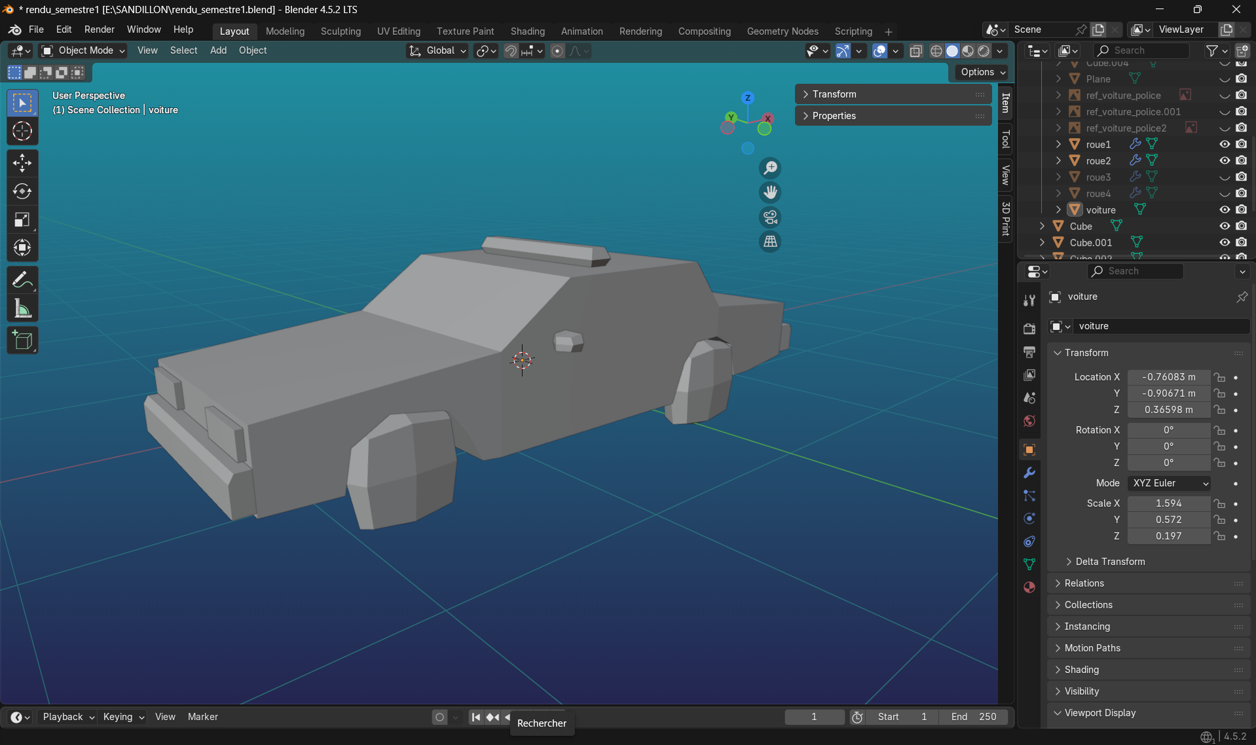Hide roue1 by clicking its eye icon
Viewport: 1256px width, 745px height.
[1225, 144]
